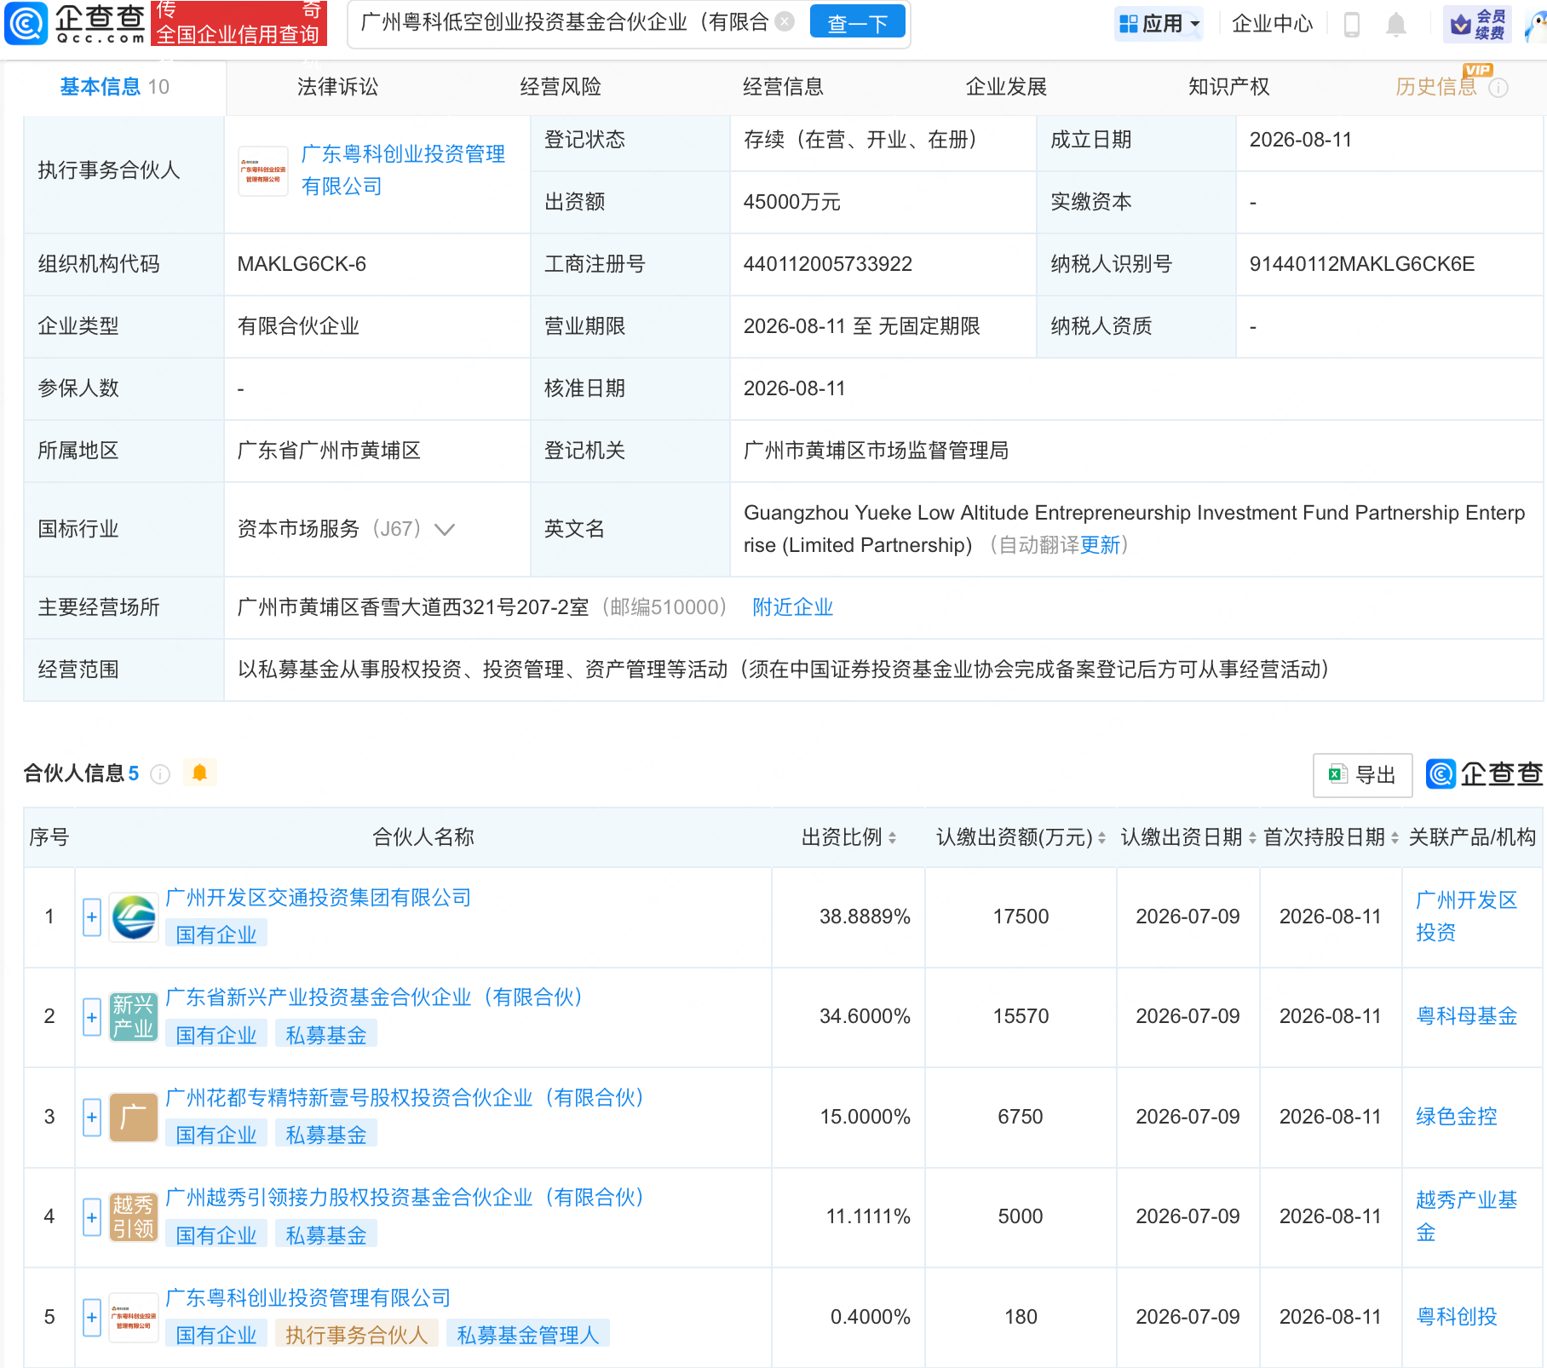Focus the company name search field

tap(566, 23)
